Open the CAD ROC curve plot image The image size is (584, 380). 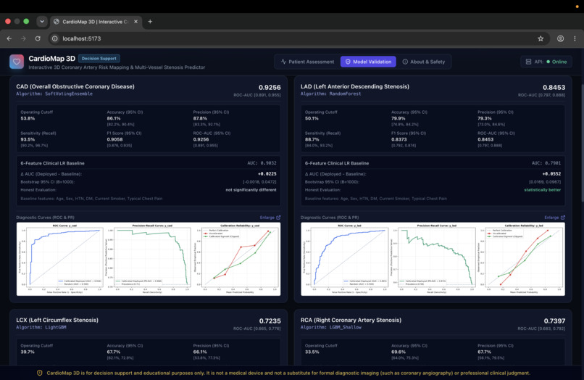(60, 259)
